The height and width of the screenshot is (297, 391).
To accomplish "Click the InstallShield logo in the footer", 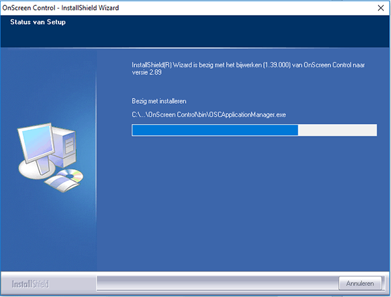I will [30, 284].
